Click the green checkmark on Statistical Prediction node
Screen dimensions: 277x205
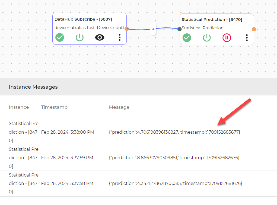(x=187, y=38)
